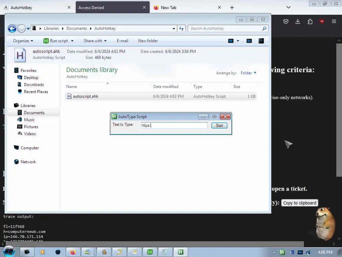Open Firefox from the taskbar

point(73,252)
